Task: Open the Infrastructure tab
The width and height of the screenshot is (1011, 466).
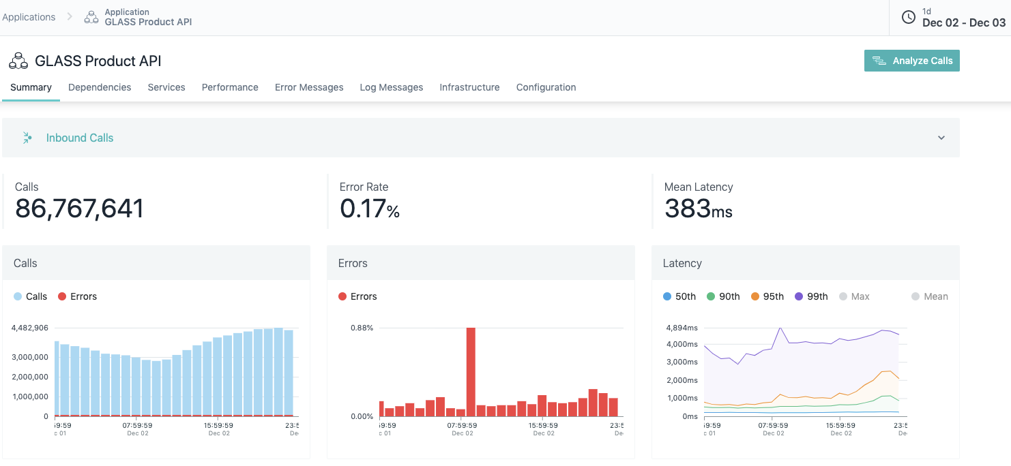Action: (x=469, y=87)
